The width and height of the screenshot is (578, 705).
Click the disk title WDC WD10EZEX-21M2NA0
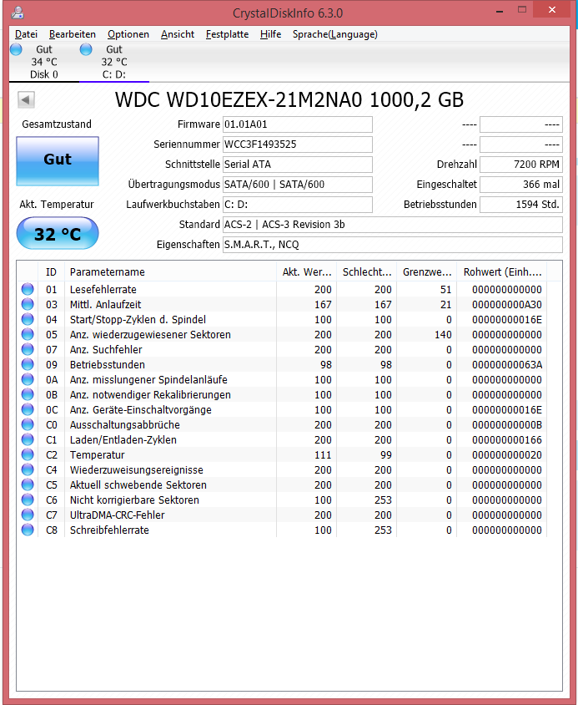289,99
